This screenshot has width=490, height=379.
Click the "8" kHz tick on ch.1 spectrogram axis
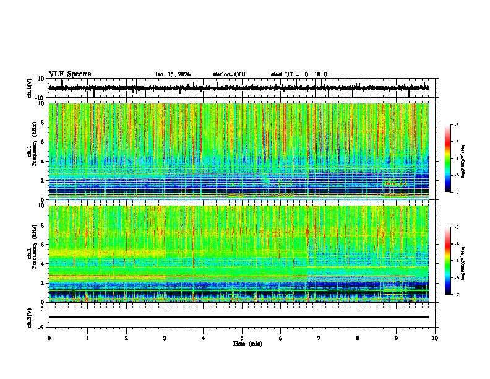[43, 123]
